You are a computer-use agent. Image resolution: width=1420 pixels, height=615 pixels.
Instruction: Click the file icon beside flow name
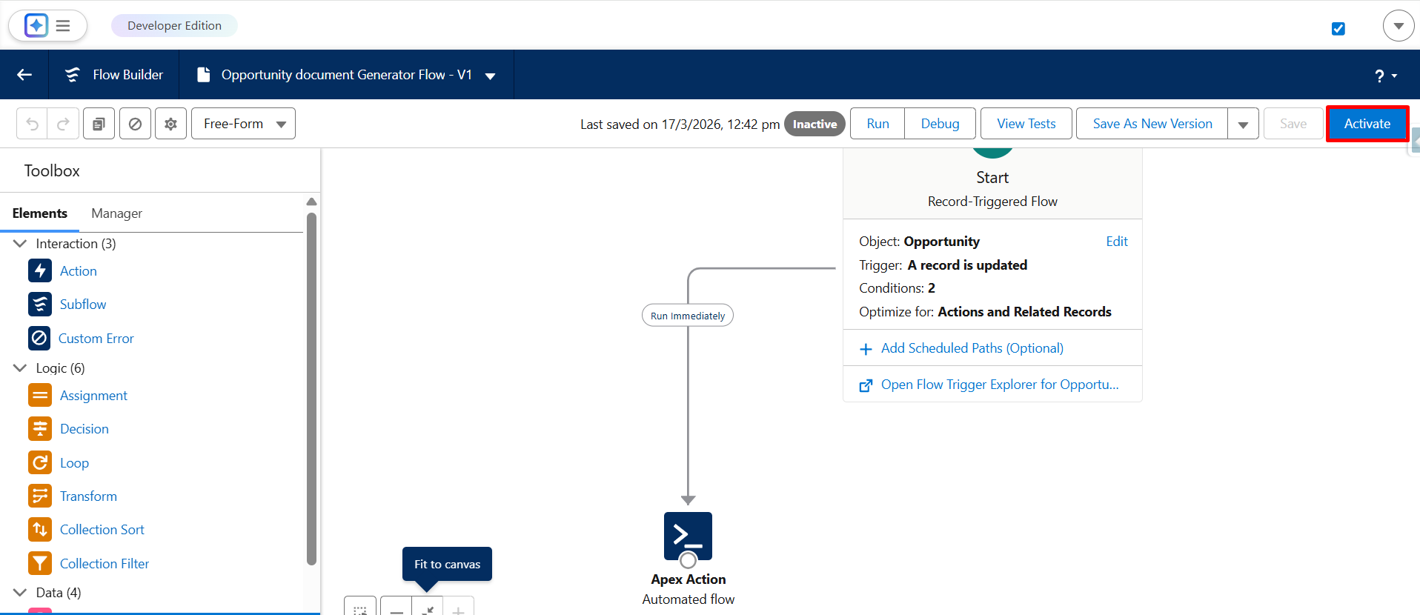point(203,75)
